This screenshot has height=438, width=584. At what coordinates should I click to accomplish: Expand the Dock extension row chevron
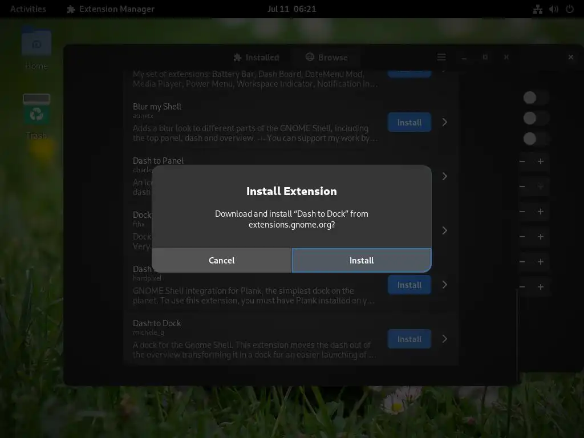click(x=445, y=230)
